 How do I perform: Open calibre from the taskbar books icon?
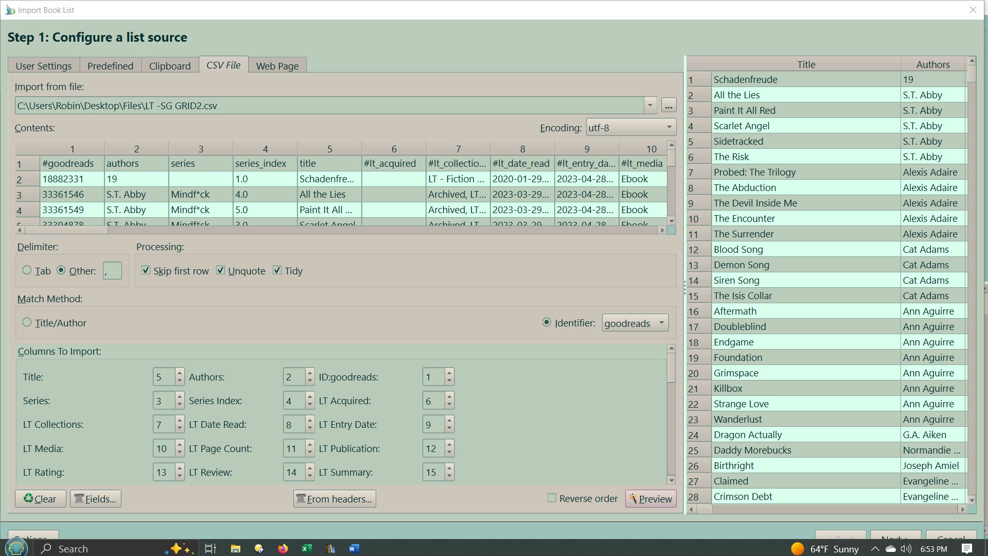click(330, 548)
